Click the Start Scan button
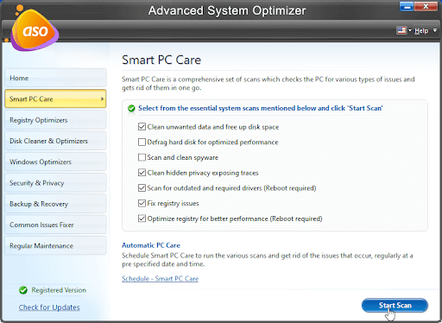The image size is (442, 323). 395,305
